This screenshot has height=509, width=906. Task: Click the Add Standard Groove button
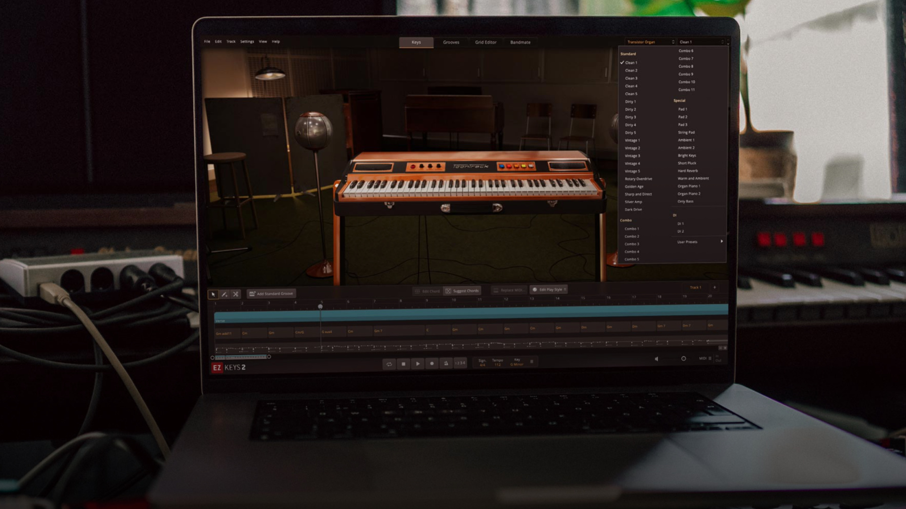pos(271,294)
